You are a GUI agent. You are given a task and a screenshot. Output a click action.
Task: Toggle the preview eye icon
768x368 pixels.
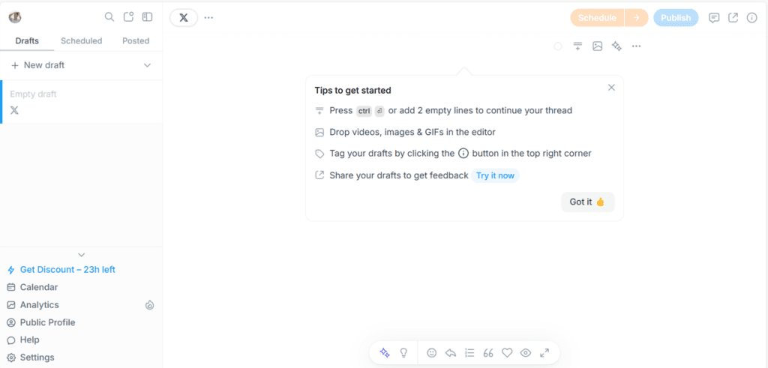pyautogui.click(x=526, y=352)
